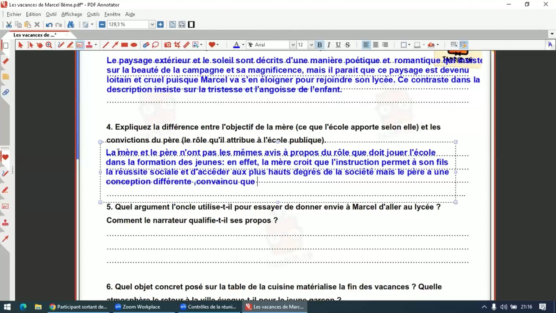Select the Pen tool
This screenshot has width=556, height=313.
coord(61,45)
